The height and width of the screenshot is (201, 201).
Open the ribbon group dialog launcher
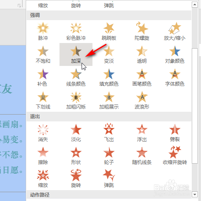pyautogui.click(x=19, y=6)
